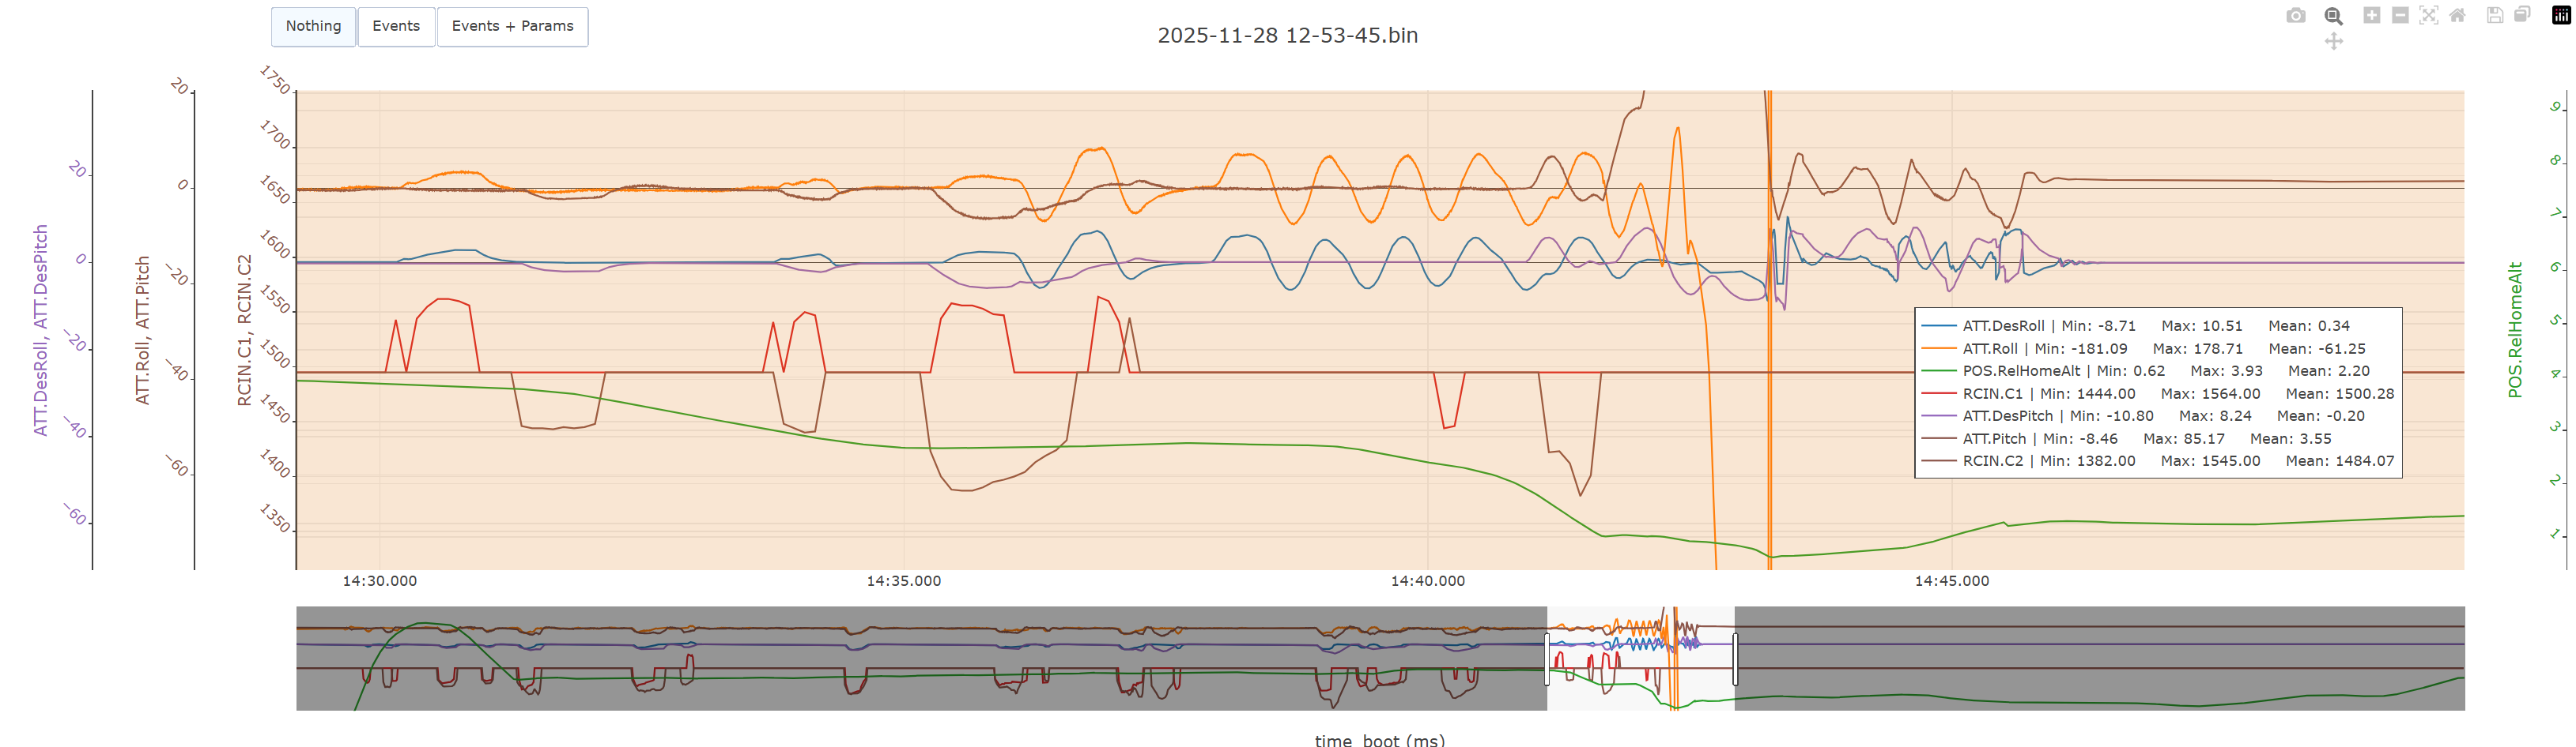2576x747 pixels.
Task: Click the range slider's right handle
Action: click(x=1735, y=659)
